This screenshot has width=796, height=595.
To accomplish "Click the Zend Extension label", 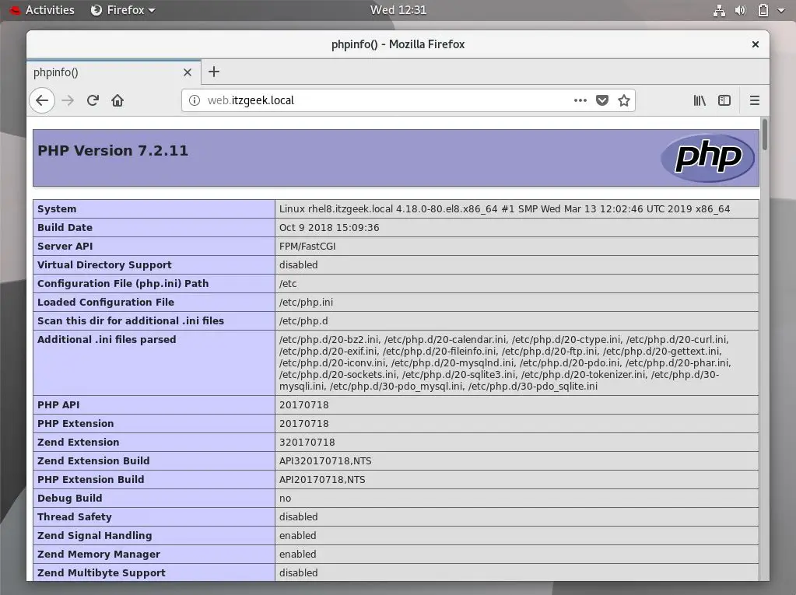I will (78, 443).
